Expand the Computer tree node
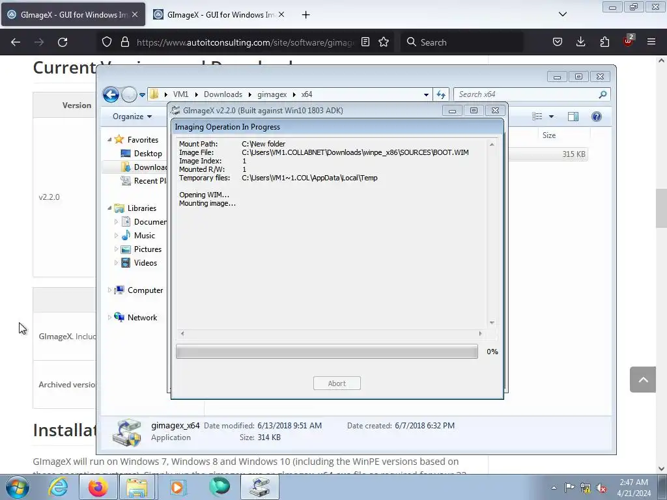667x500 pixels. 109,290
